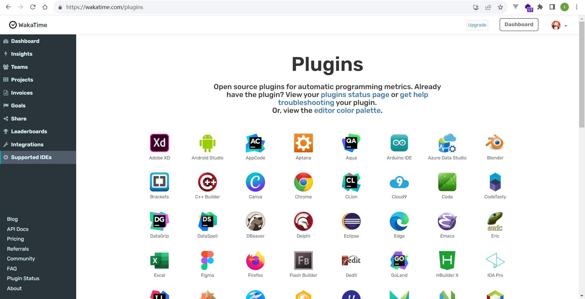
Task: Open the Gedit plugin icon
Action: [351, 260]
